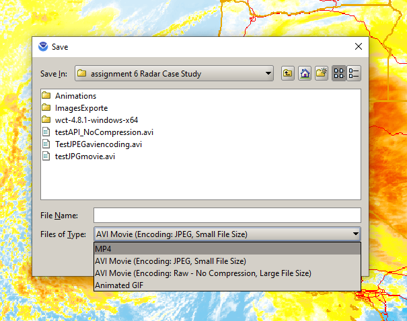Image resolution: width=407 pixels, height=321 pixels.
Task: Click the File Name text field
Action: (x=227, y=216)
